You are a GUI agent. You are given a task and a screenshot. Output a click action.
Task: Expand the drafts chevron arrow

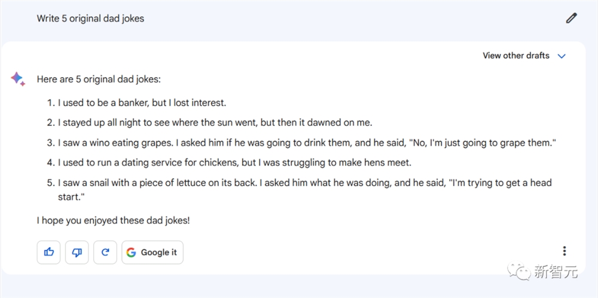(x=562, y=56)
